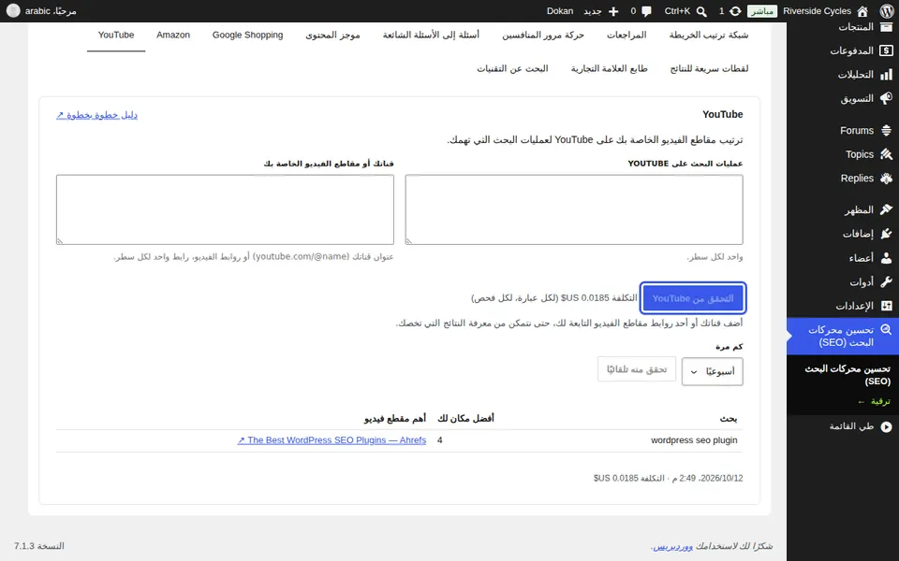The height and width of the screenshot is (561, 899).
Task: Open the Products menu icon in sidebar
Action: click(887, 26)
